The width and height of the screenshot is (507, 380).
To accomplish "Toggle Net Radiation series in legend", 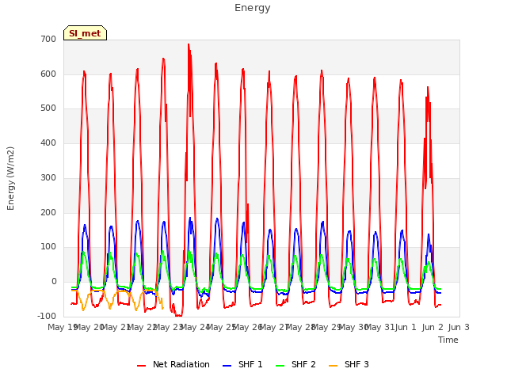I will pyautogui.click(x=173, y=364).
